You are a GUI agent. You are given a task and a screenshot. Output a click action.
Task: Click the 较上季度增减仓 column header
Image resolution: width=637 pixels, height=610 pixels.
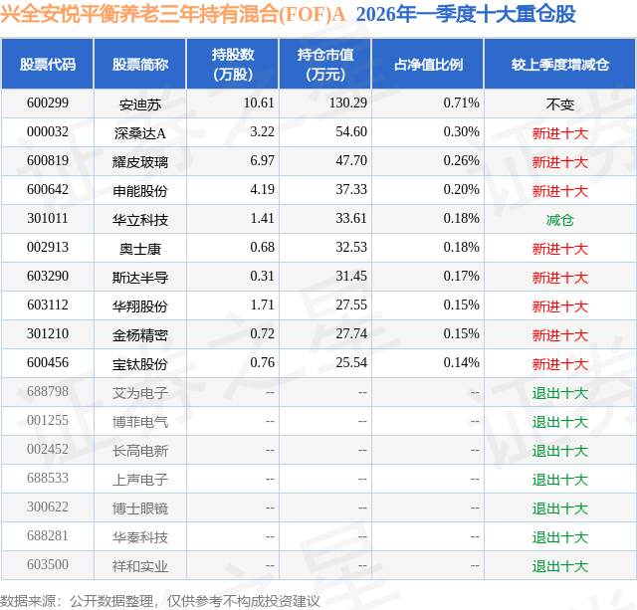click(x=560, y=64)
